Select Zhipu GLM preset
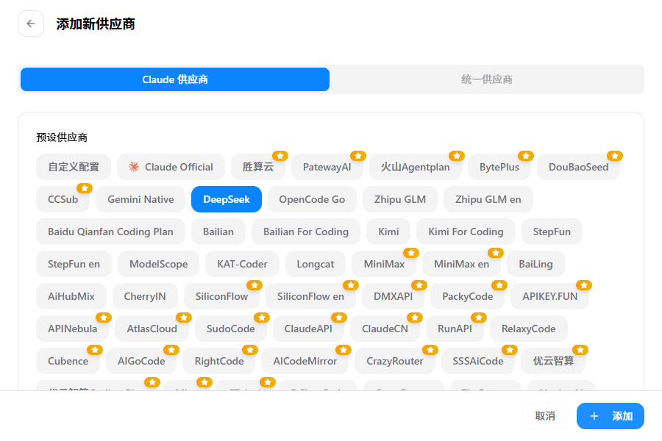662x441 pixels. [400, 199]
